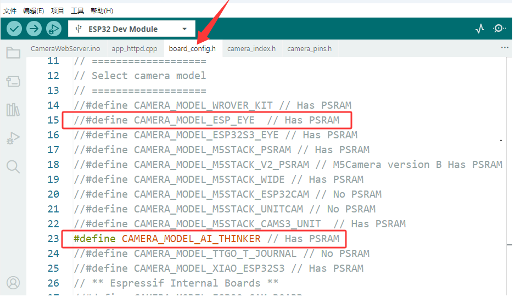Click the CAMERA_MODEL_WROVER_KIT commented line
The image size is (515, 297).
[x=212, y=105]
